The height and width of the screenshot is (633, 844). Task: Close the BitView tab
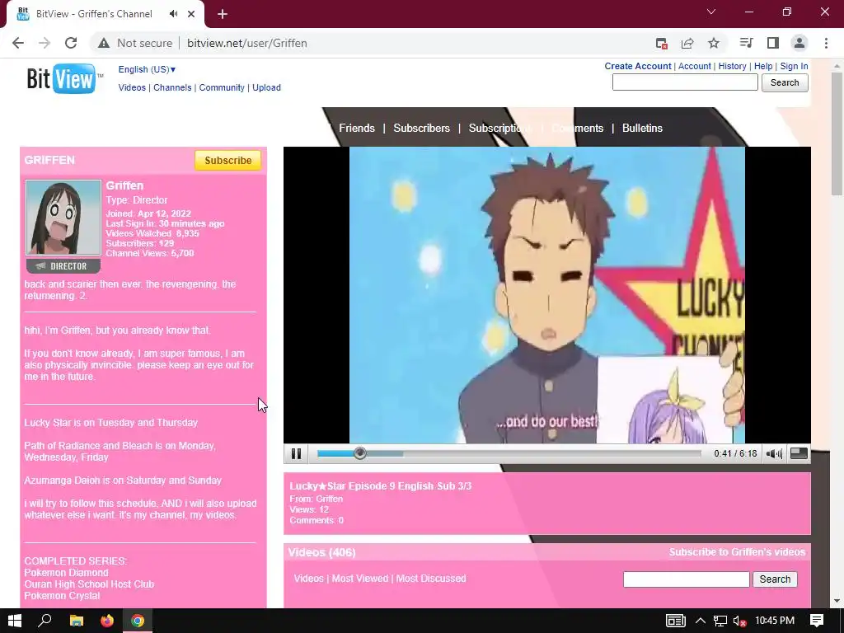pyautogui.click(x=191, y=14)
